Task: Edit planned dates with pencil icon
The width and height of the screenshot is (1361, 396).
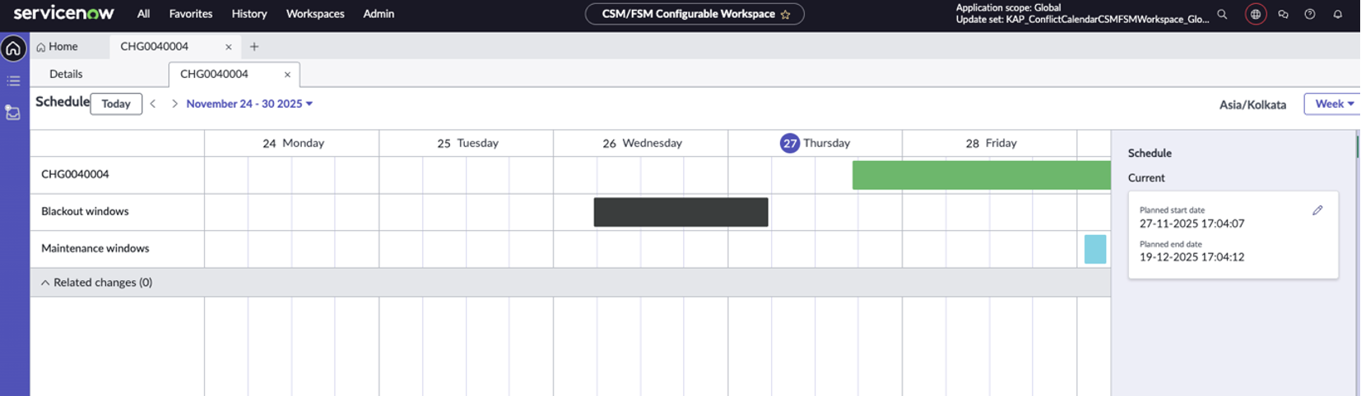Action: (x=1317, y=210)
